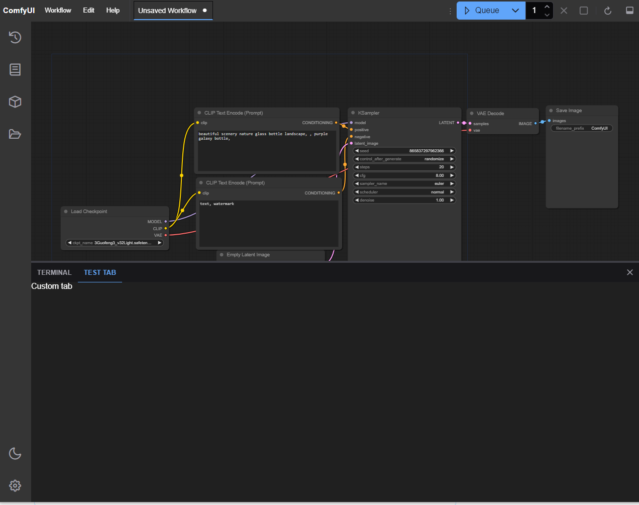Open the model library sidebar
The height and width of the screenshot is (505, 639).
pyautogui.click(x=15, y=102)
